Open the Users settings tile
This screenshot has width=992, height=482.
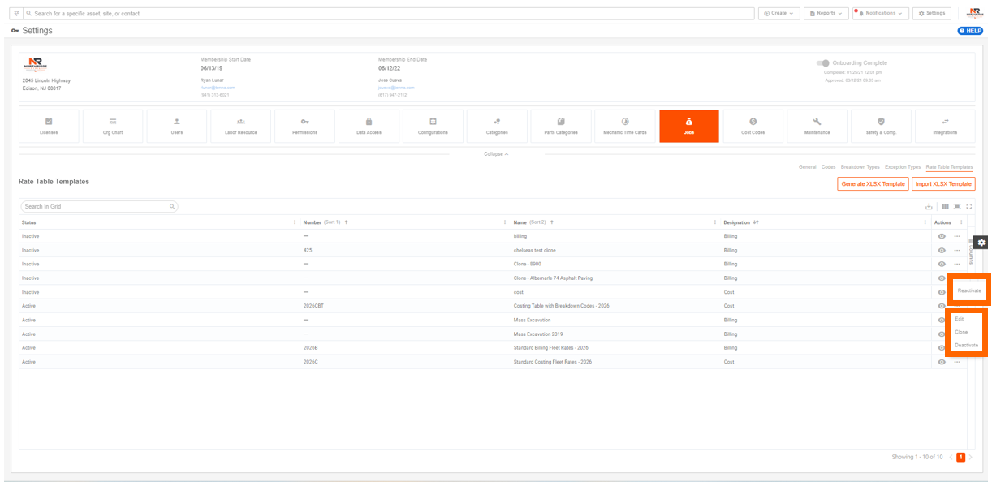(177, 126)
